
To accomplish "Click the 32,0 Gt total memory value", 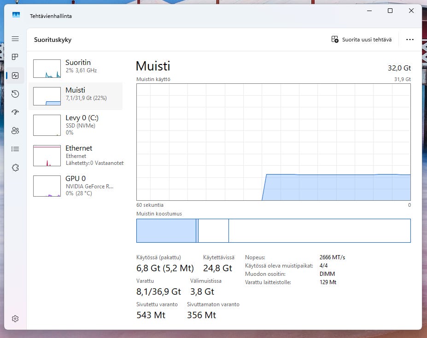I will (399, 68).
